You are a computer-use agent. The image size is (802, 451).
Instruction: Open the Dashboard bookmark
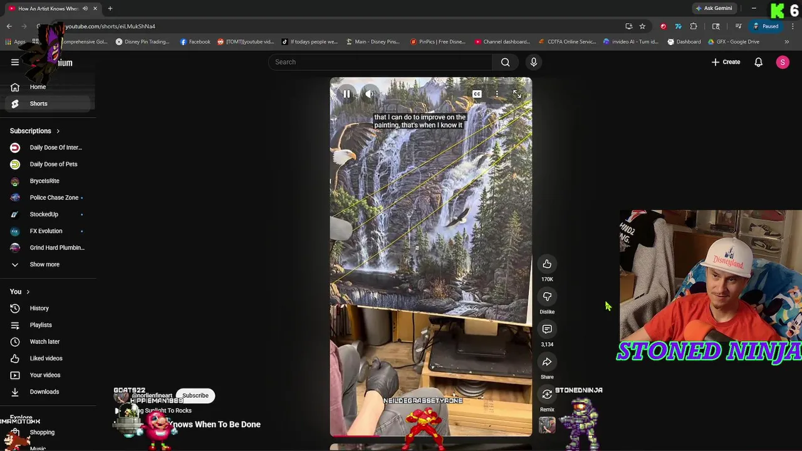click(684, 42)
